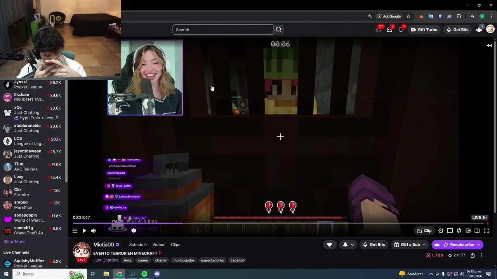Viewport: 497px width, 279px height.
Task: Open the shroud channel in sidebar
Action: (34, 205)
